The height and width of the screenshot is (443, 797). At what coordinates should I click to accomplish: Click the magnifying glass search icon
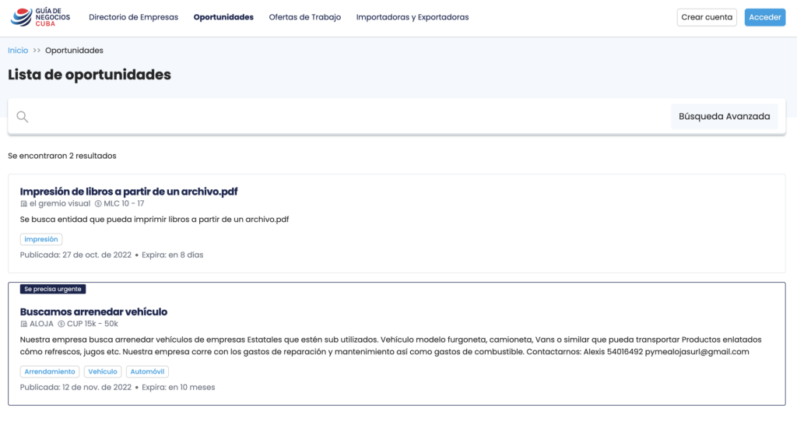pyautogui.click(x=23, y=117)
